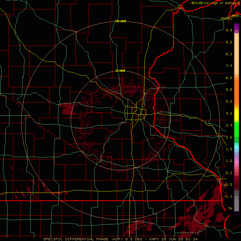
Task: Click the 5.0 value on color scale
Action: tap(229, 101)
